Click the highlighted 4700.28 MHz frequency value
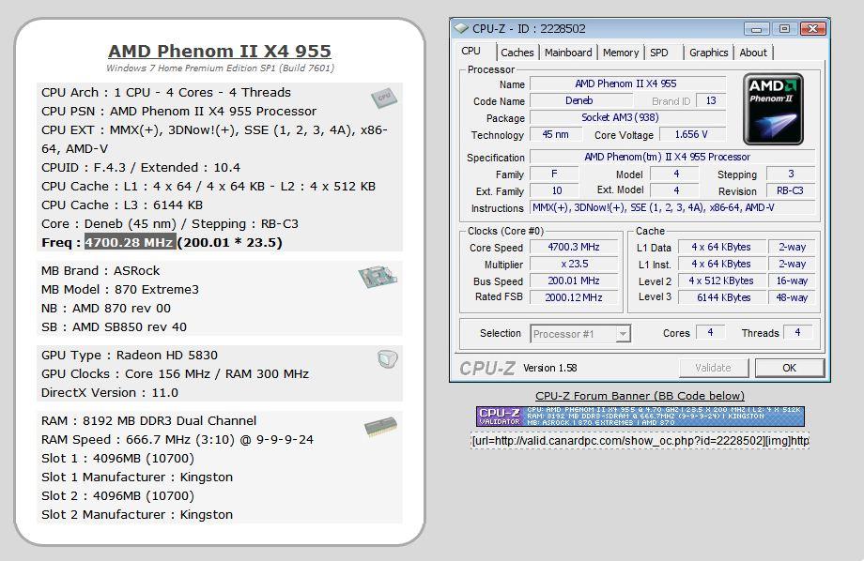The width and height of the screenshot is (864, 561). (x=130, y=242)
